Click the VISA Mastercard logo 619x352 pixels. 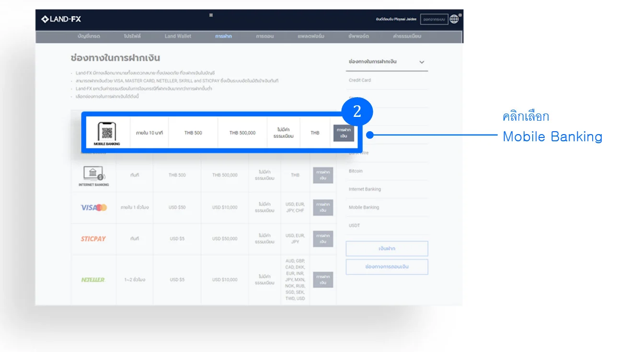tap(93, 207)
